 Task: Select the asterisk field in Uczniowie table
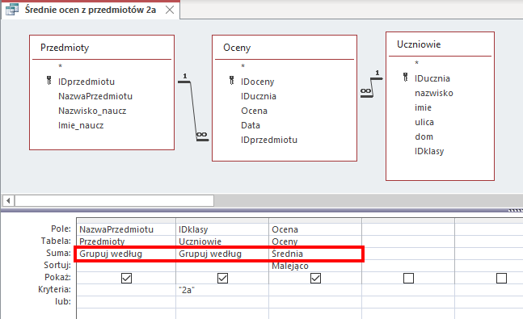pos(416,63)
